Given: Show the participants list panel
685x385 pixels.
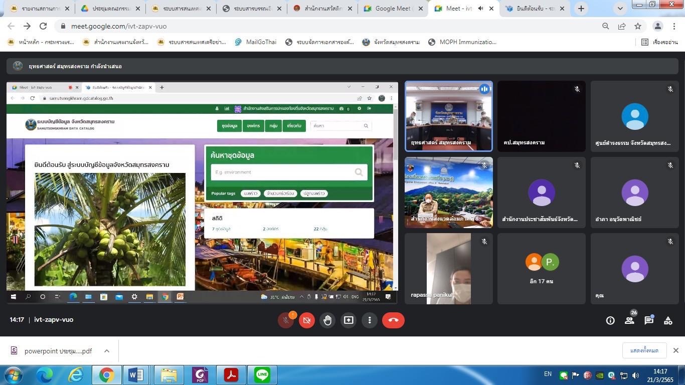Looking at the screenshot, I should click(x=629, y=321).
